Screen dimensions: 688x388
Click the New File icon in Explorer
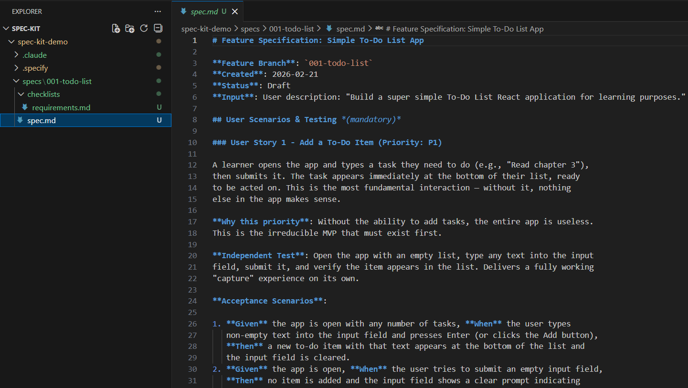point(116,29)
